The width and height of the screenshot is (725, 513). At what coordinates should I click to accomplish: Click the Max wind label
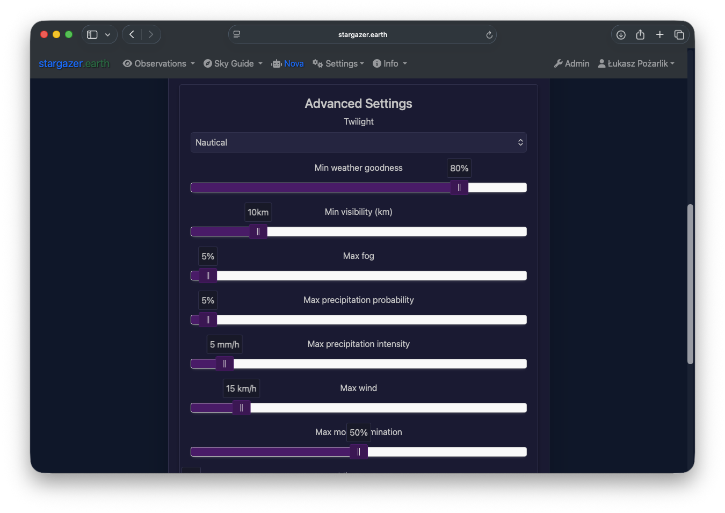pyautogui.click(x=359, y=388)
